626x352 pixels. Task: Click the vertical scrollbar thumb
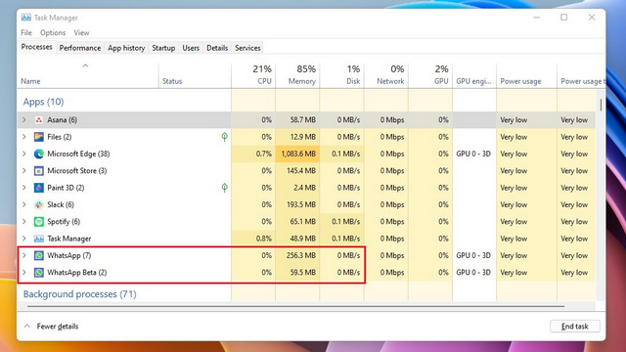coord(601,105)
